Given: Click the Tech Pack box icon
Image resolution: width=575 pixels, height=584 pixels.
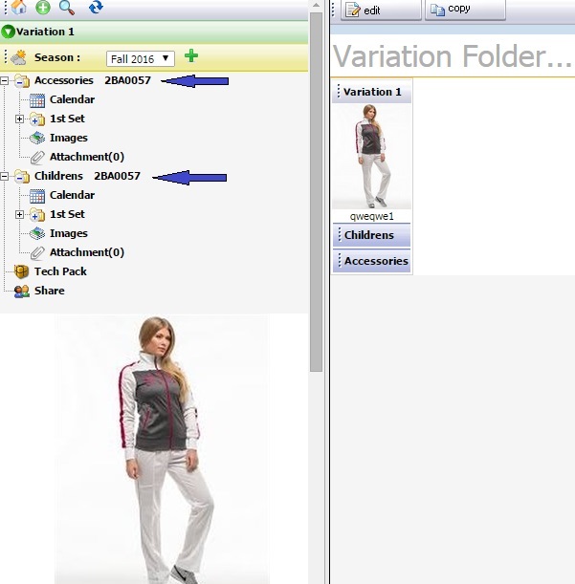Looking at the screenshot, I should pos(21,271).
